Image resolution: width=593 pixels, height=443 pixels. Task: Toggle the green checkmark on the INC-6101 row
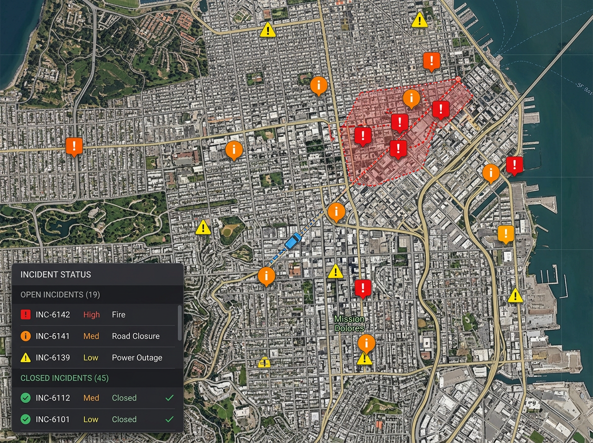[170, 419]
